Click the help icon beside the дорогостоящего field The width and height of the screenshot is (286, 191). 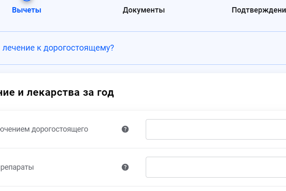pyautogui.click(x=125, y=129)
